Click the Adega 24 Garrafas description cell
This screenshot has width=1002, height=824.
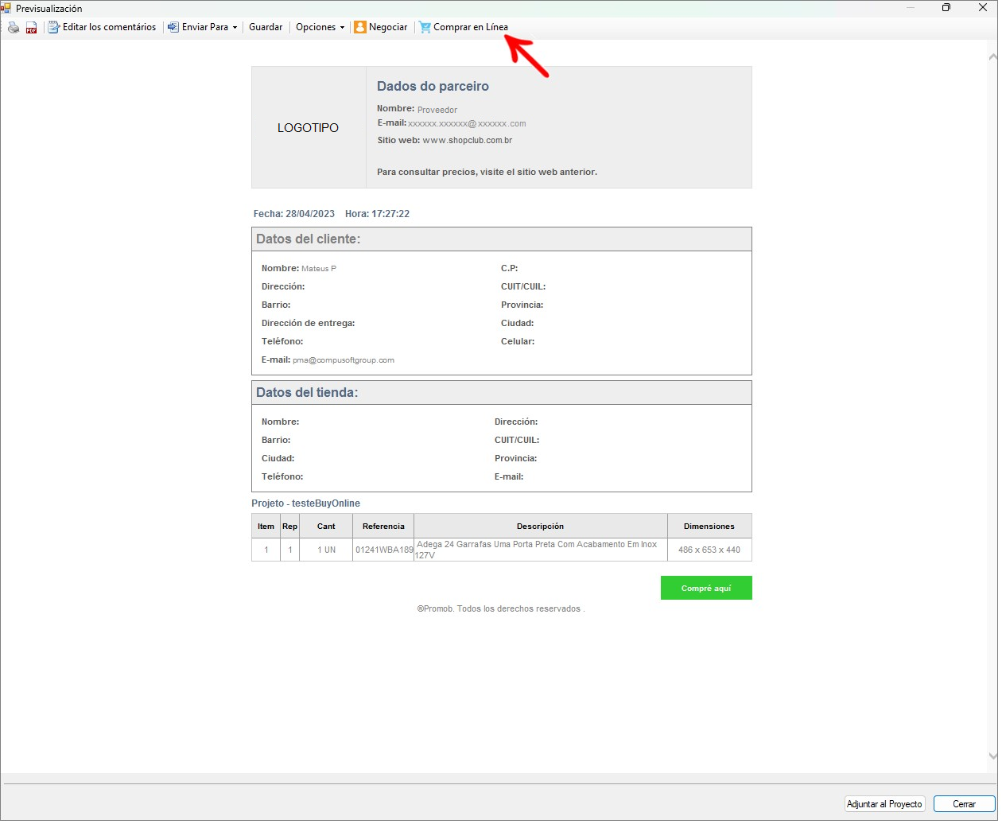[541, 550]
